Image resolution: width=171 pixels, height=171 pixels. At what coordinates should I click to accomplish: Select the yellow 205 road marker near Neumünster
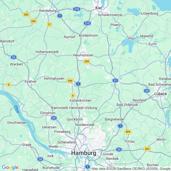click(x=87, y=61)
